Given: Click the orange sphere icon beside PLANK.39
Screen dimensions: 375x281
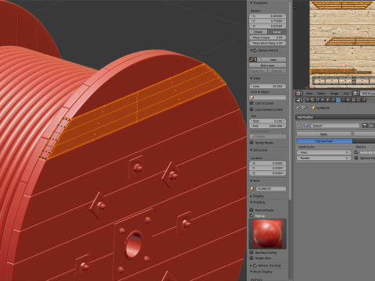Looking at the screenshot, I should tap(313, 108).
